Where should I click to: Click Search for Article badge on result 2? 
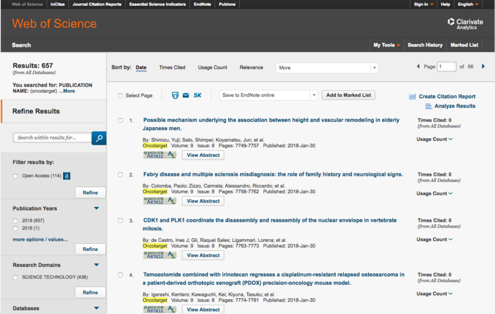click(160, 200)
